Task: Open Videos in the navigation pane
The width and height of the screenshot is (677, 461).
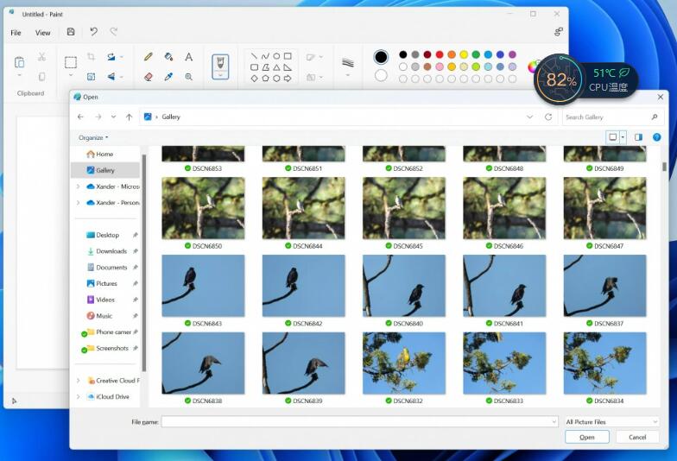Action: (x=107, y=300)
